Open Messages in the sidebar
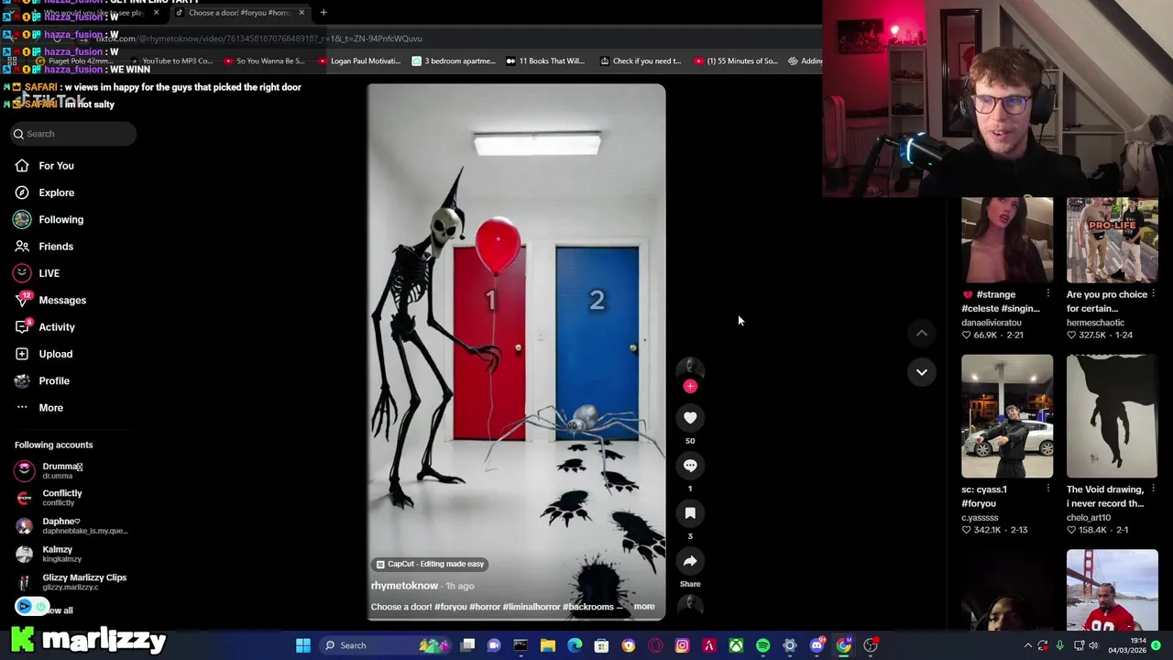This screenshot has height=660, width=1173. [x=61, y=300]
